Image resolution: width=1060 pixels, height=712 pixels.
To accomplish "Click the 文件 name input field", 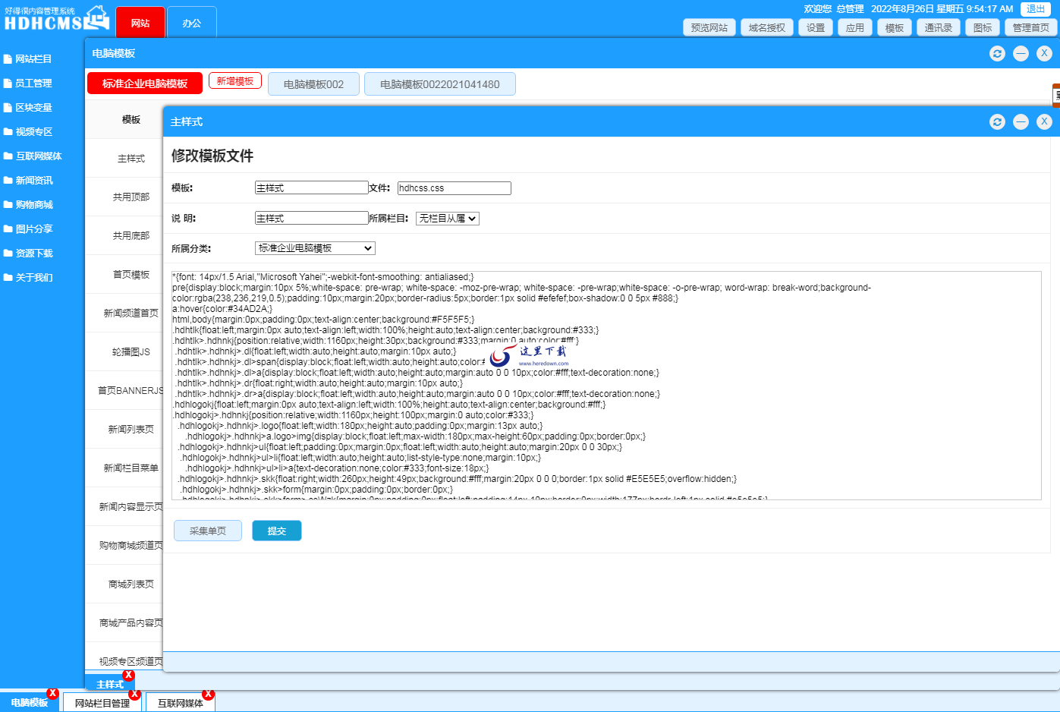I will [454, 188].
